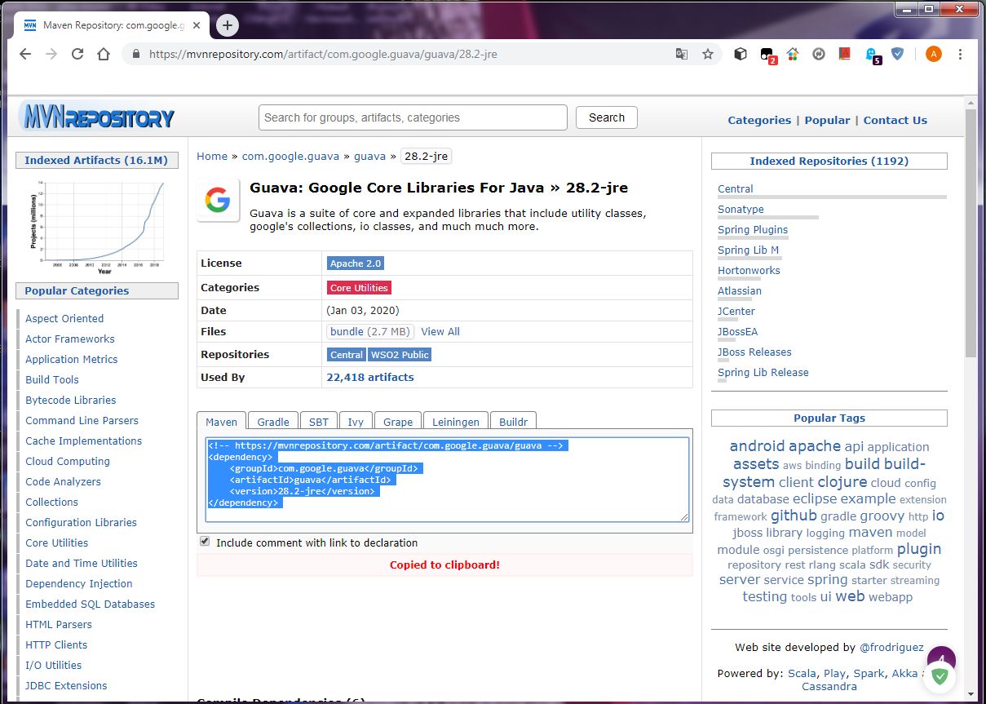Open a new browser tab with plus button
The height and width of the screenshot is (704, 986).
click(x=228, y=25)
